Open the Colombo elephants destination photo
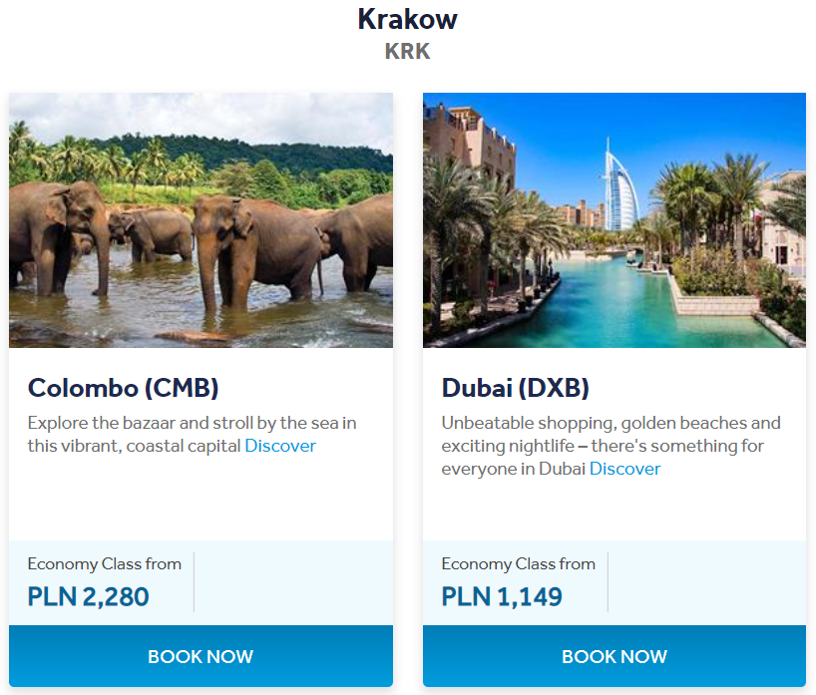Viewport: 816px width, 695px height. tap(201, 220)
